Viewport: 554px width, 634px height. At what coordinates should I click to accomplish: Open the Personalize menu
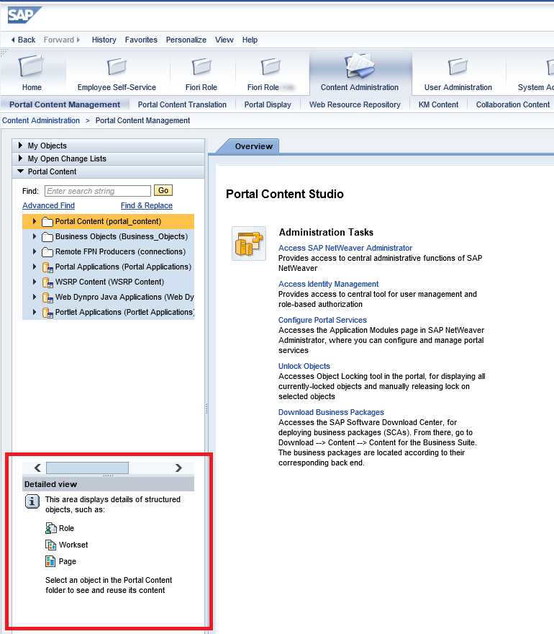[186, 40]
